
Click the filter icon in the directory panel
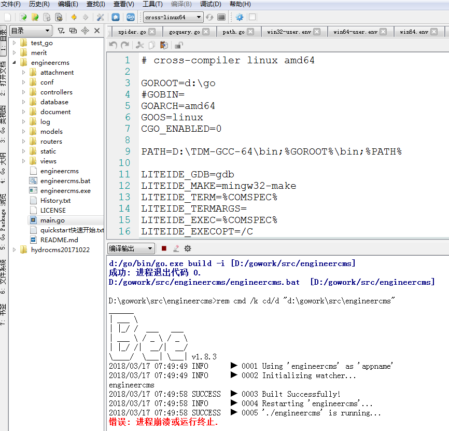(x=62, y=31)
